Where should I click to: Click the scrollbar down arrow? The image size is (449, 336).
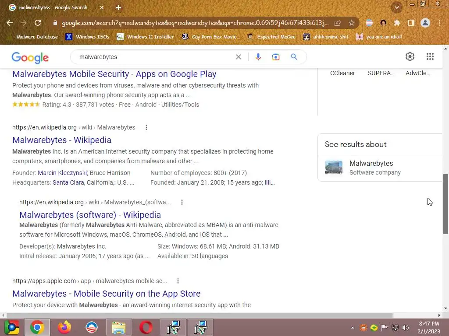click(445, 308)
